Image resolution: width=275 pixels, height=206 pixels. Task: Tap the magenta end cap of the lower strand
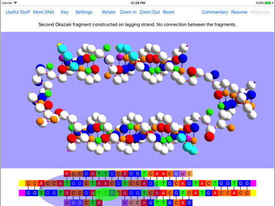click(x=22, y=193)
